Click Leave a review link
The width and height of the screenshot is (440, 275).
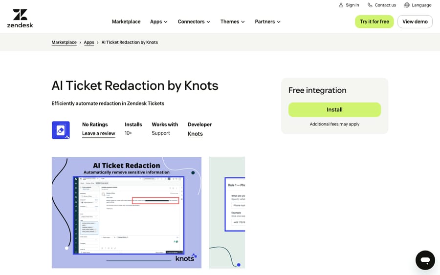point(98,133)
